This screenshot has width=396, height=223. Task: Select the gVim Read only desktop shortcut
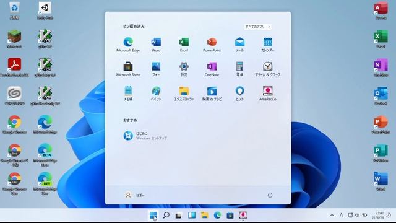45,96
